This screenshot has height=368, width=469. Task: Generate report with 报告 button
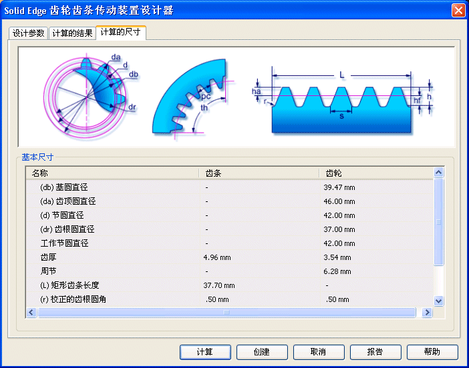tap(375, 352)
